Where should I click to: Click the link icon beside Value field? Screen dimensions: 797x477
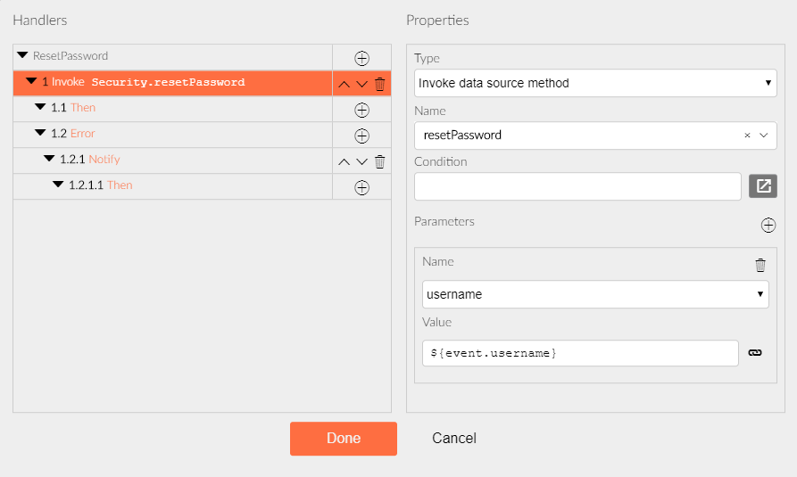click(x=755, y=352)
